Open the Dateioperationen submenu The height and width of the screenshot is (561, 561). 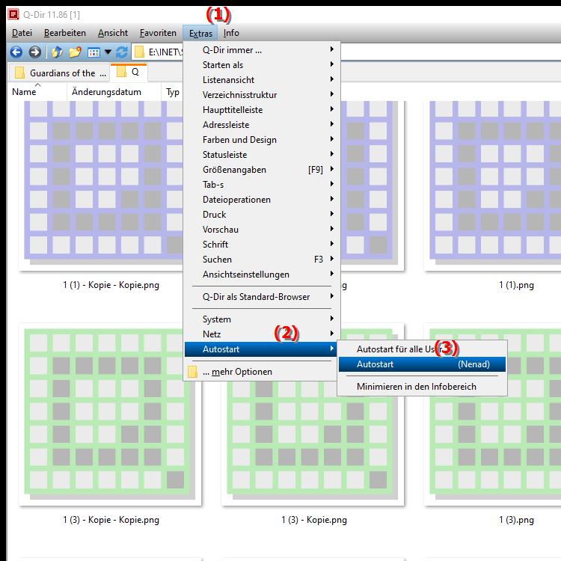262,200
